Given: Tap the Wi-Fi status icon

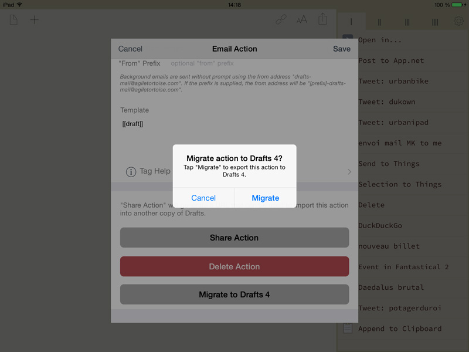Looking at the screenshot, I should click(19, 5).
